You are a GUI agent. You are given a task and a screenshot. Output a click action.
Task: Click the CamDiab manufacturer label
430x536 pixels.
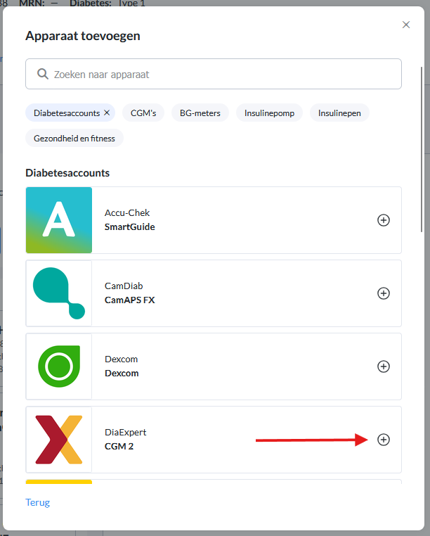124,286
